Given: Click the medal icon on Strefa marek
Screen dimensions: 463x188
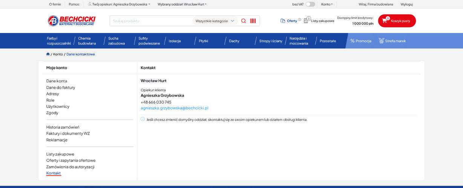Looking at the screenshot, I should [x=381, y=41].
